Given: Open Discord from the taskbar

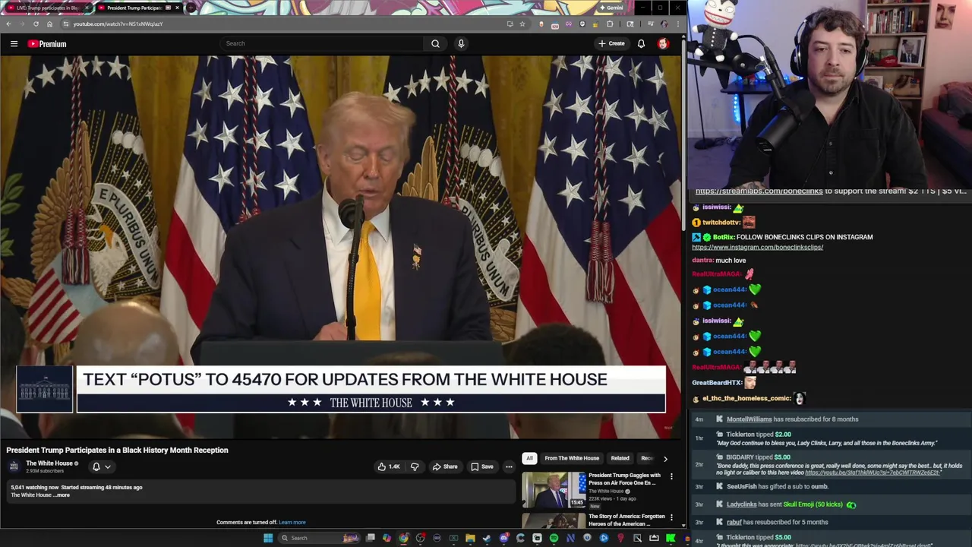Looking at the screenshot, I should (x=504, y=538).
